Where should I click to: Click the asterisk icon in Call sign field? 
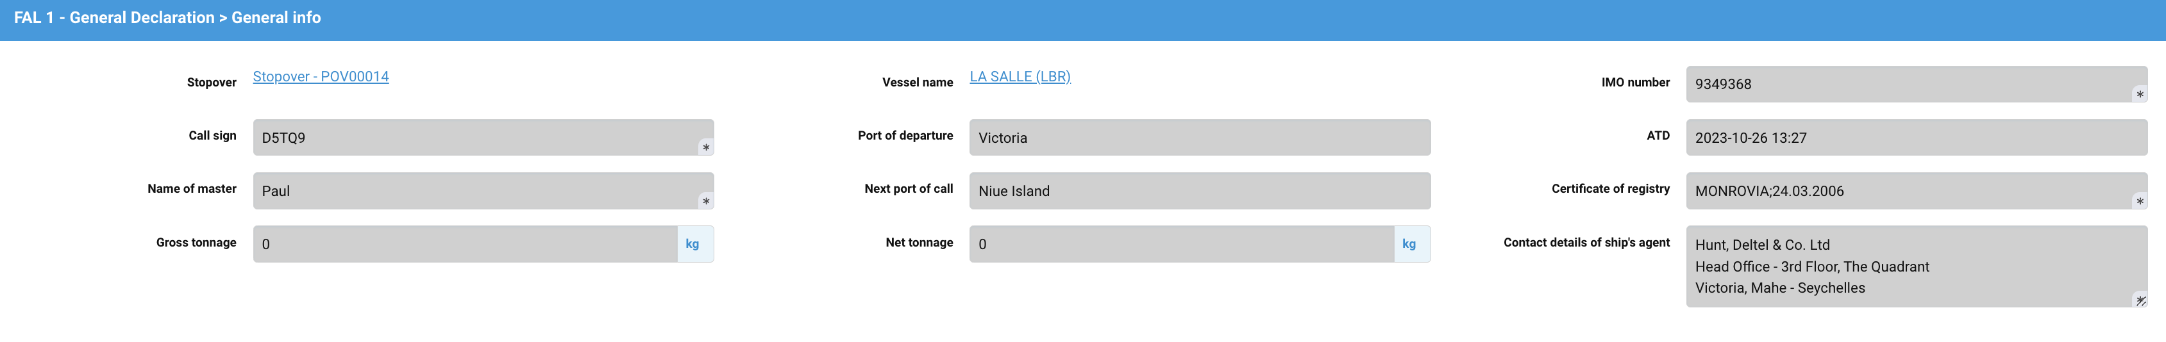point(705,148)
